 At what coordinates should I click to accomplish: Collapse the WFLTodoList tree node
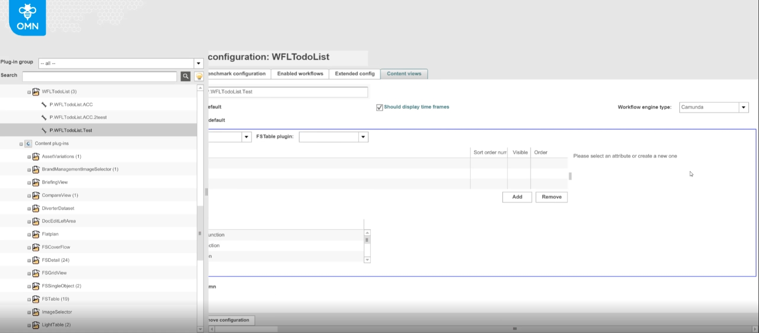(x=29, y=92)
